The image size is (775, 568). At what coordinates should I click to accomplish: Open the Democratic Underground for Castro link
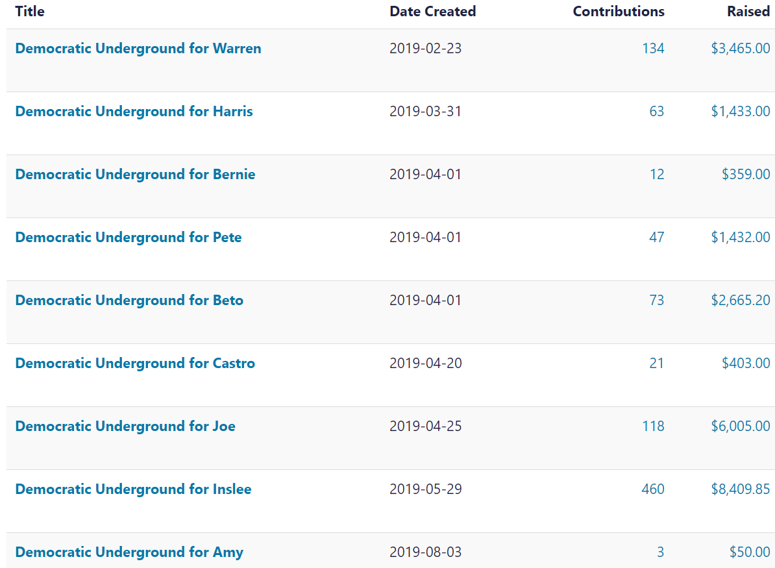click(x=135, y=364)
